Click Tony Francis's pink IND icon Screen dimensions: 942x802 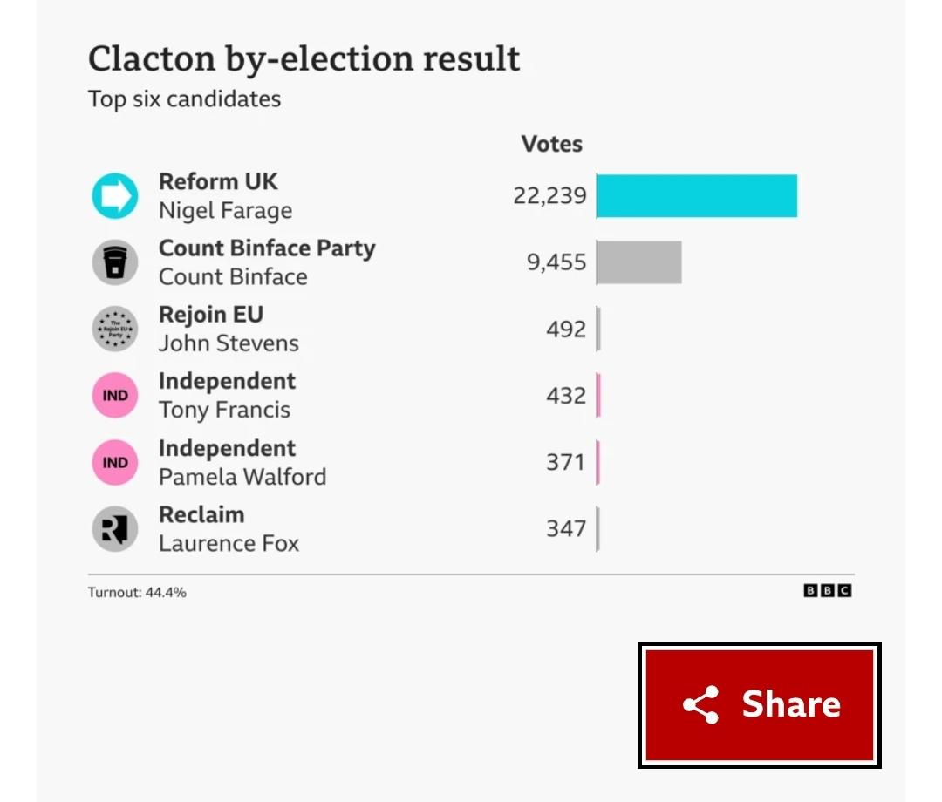115,396
